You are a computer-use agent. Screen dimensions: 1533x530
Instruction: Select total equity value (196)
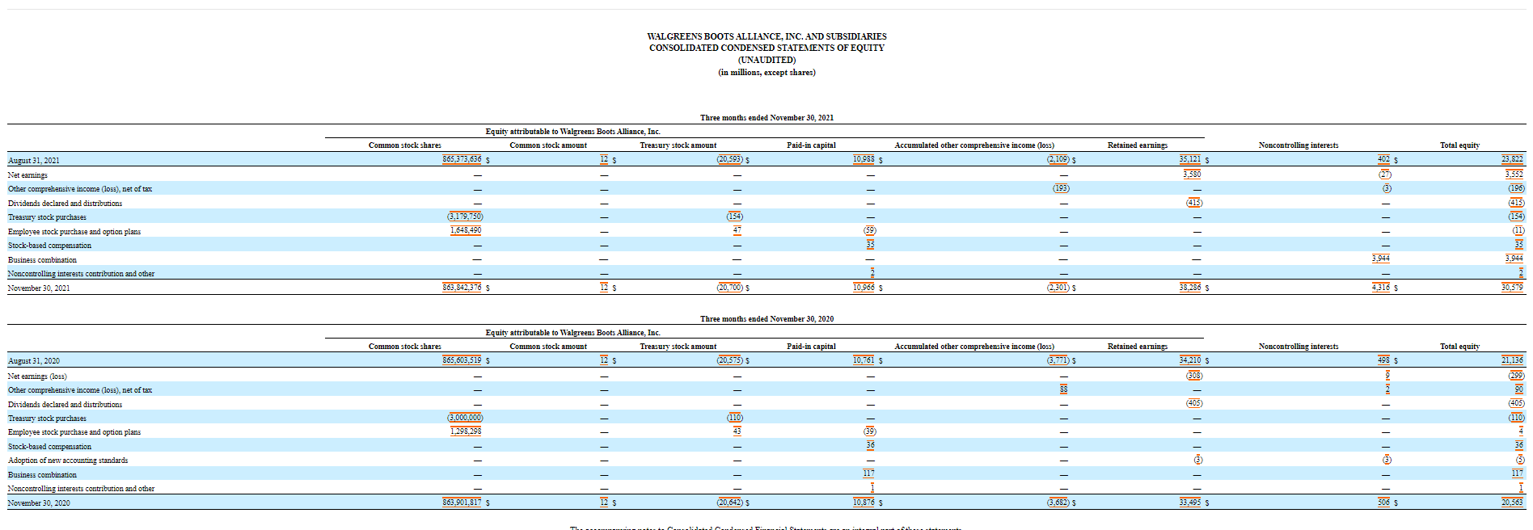1516,187
